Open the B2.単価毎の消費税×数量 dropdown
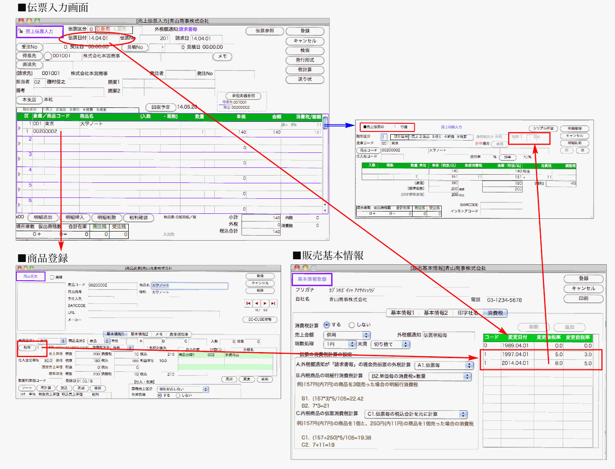This screenshot has width=615, height=469. [420, 377]
